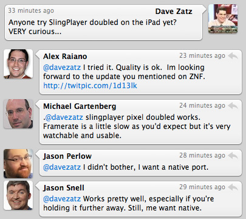Open the twitpic.com/1d13lk link
Screen dimensions: 246x219
click(x=90, y=86)
